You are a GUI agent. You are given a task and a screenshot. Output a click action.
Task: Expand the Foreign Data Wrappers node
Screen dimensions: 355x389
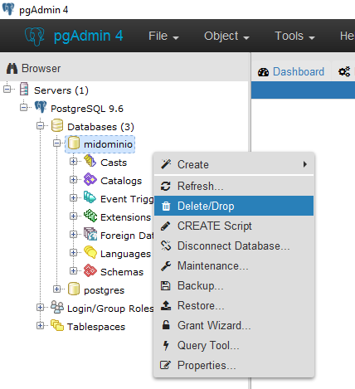[x=73, y=235]
